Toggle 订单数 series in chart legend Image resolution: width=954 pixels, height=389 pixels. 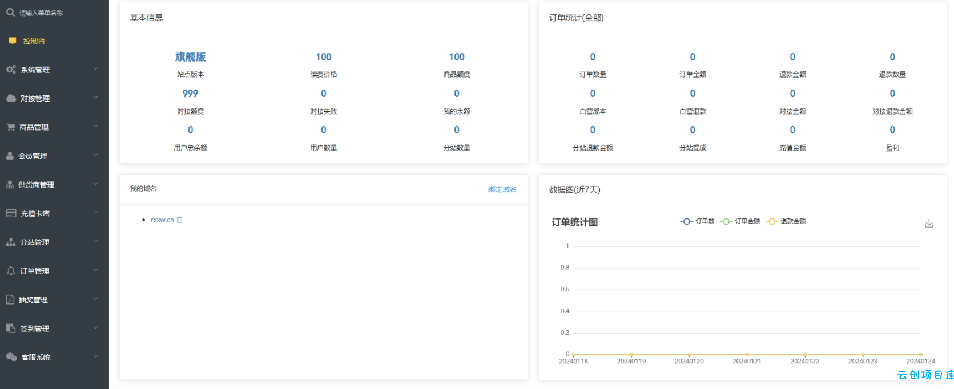click(x=698, y=221)
